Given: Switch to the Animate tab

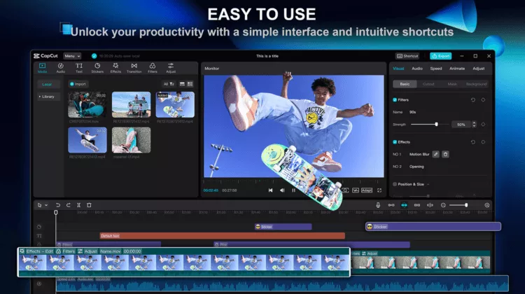Looking at the screenshot, I should pyautogui.click(x=457, y=69).
